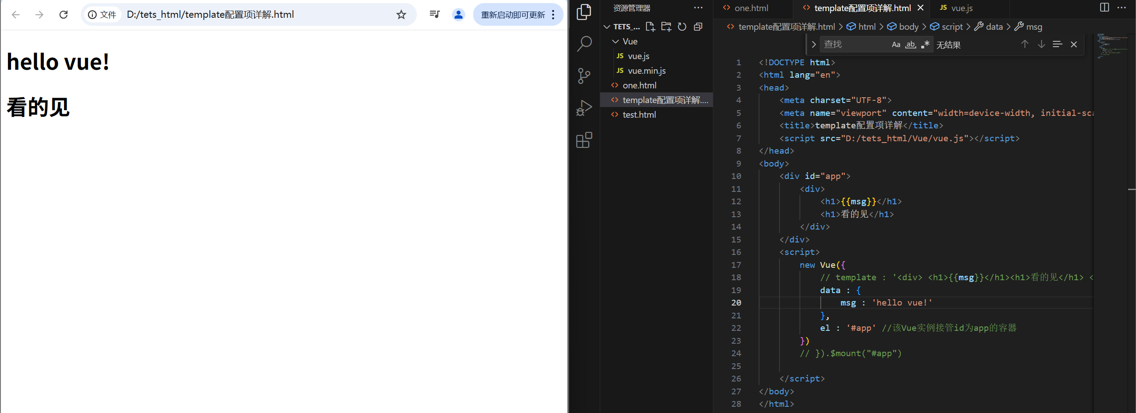Open test.html in the file tree
The width and height of the screenshot is (1136, 413).
click(x=639, y=115)
